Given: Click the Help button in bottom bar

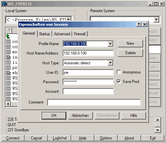Looking at the screenshot, I should pyautogui.click(x=83, y=138).
